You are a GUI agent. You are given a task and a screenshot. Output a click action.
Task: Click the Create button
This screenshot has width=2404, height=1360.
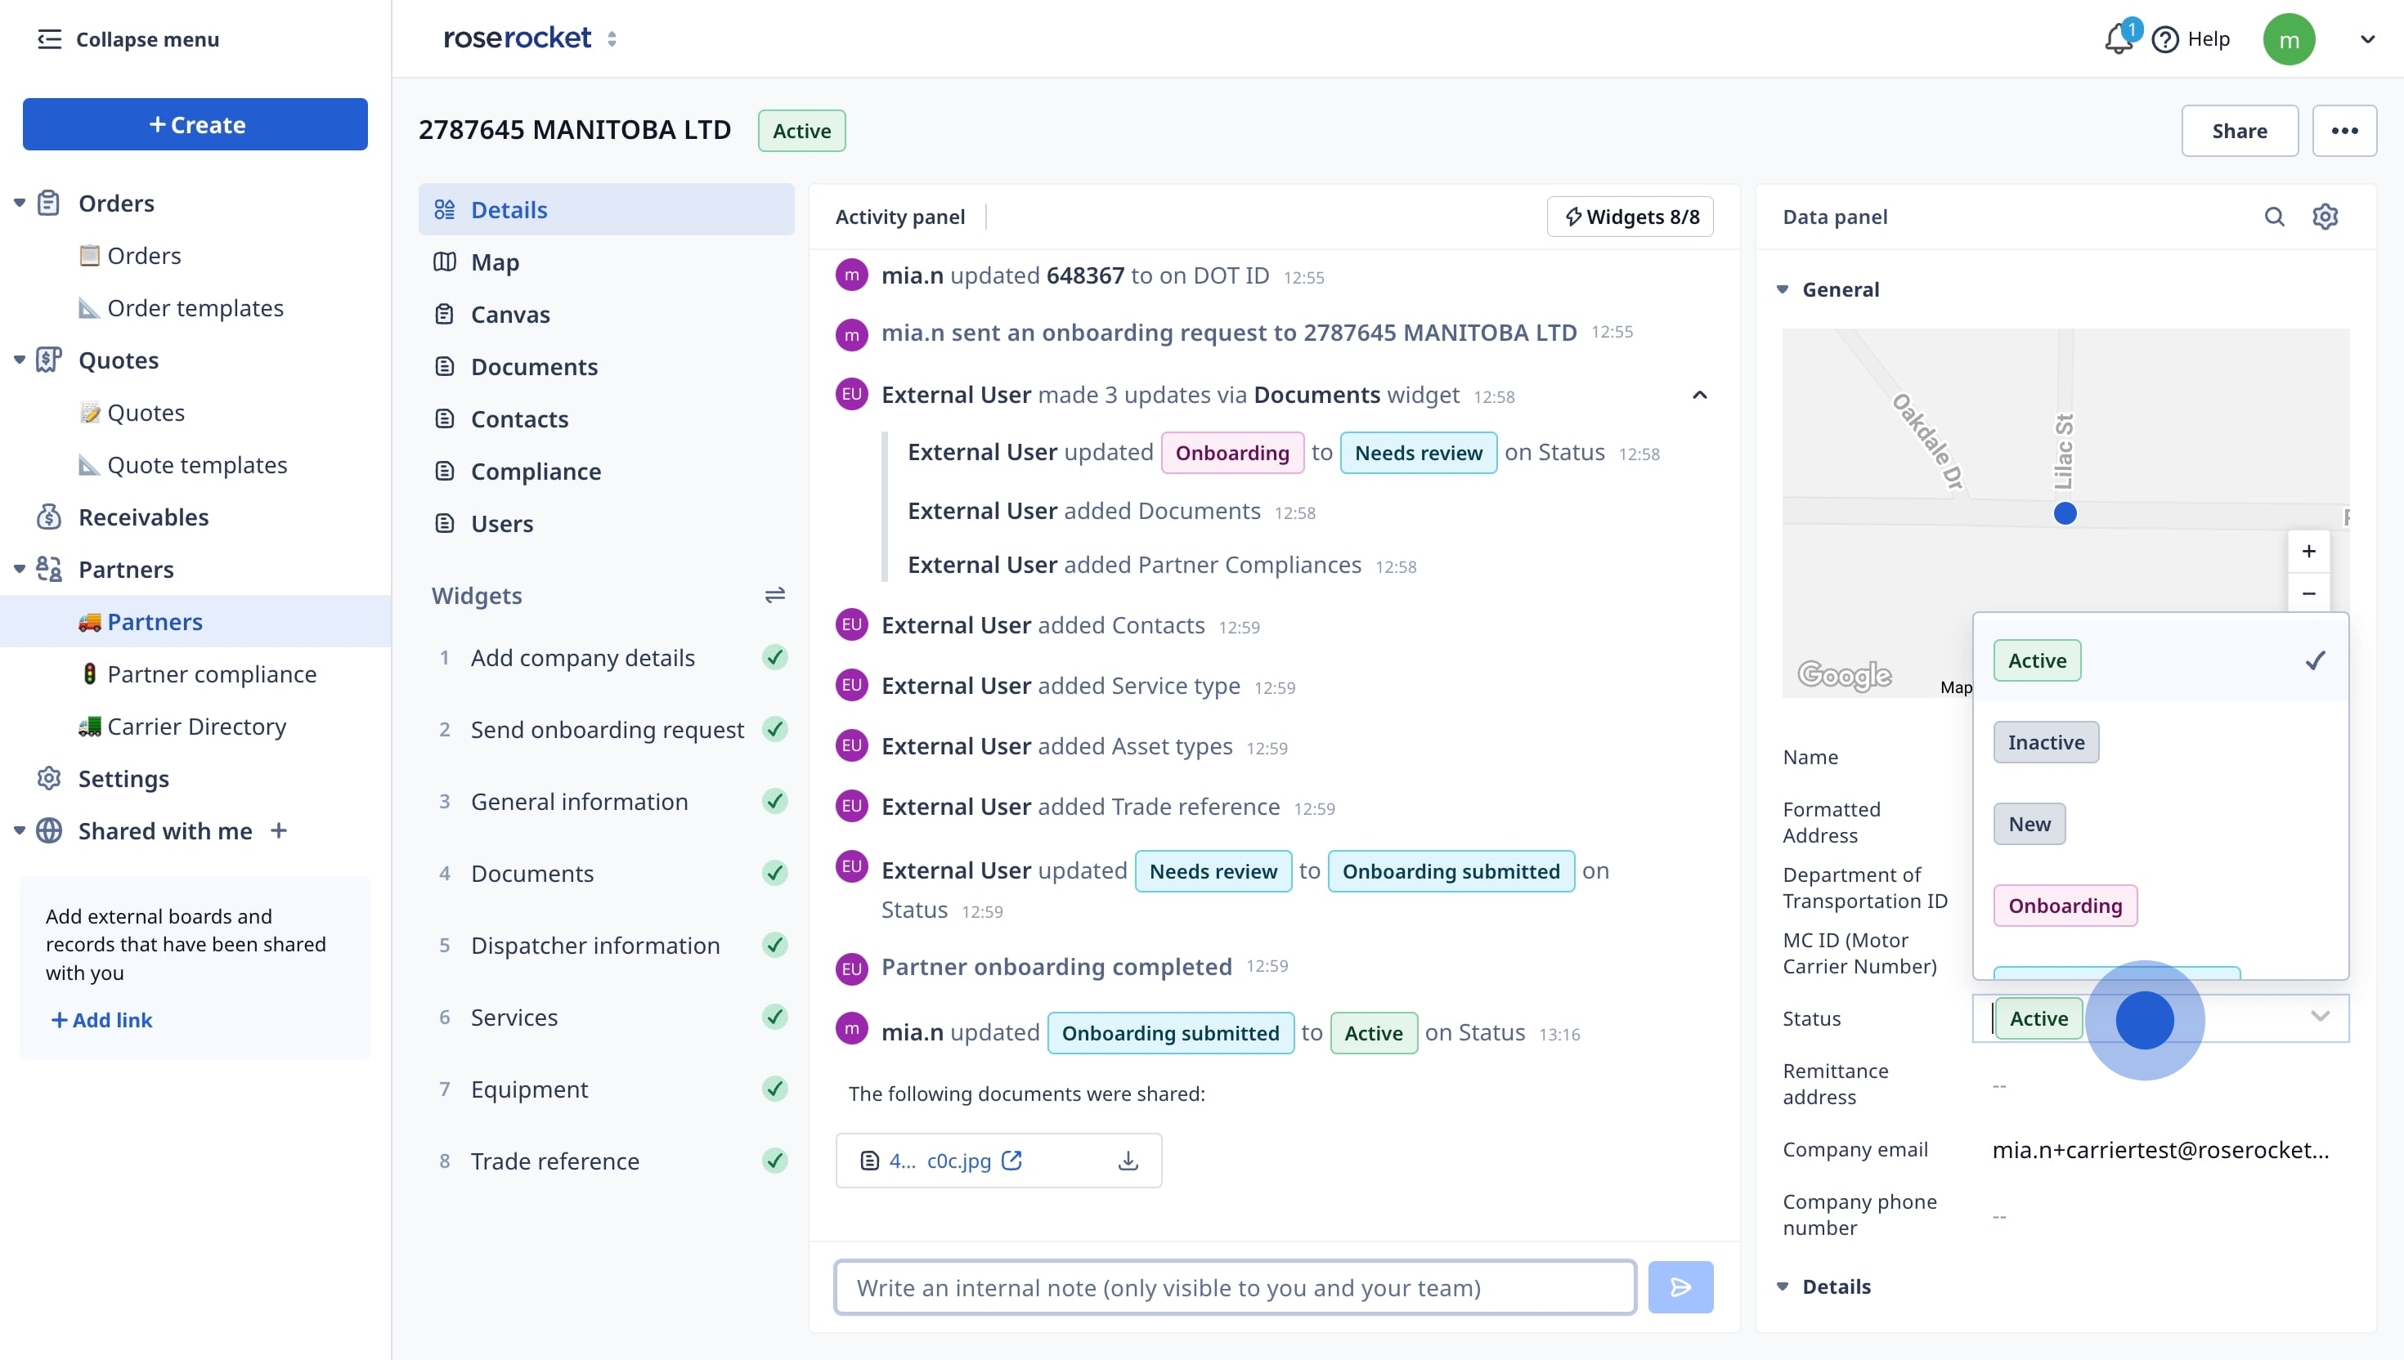pos(195,124)
